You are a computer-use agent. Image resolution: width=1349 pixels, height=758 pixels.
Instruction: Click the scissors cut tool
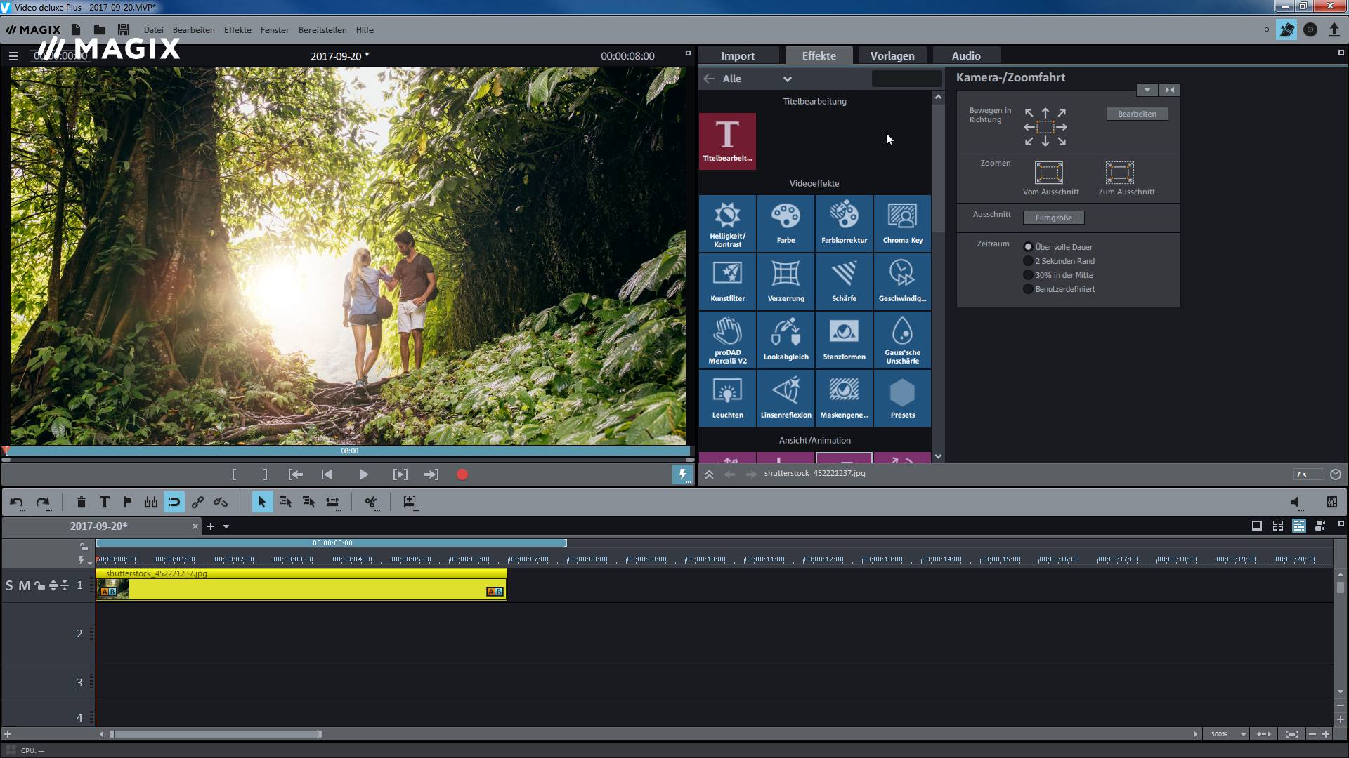point(371,503)
